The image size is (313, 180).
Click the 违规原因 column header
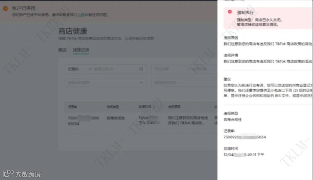pos(174,107)
